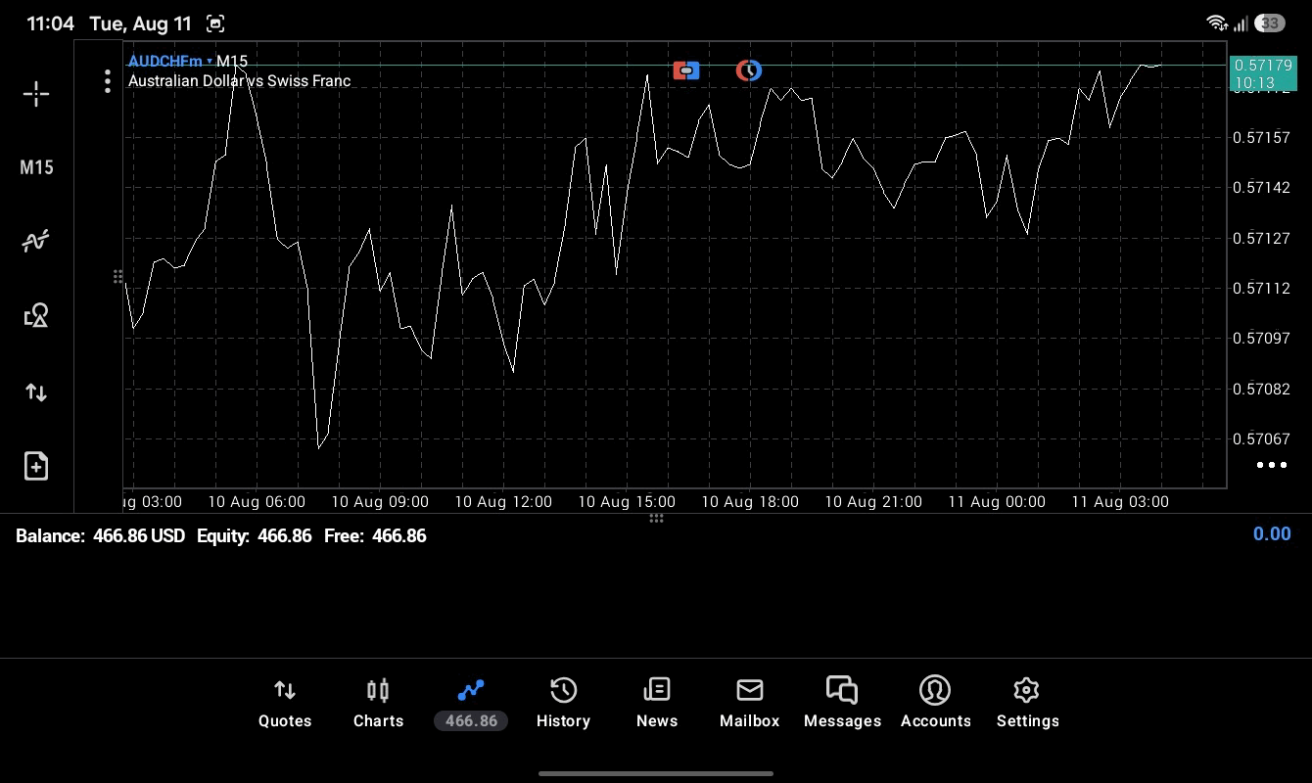
Task: Click the "10 Aug 18:00" time label
Action: 750,501
